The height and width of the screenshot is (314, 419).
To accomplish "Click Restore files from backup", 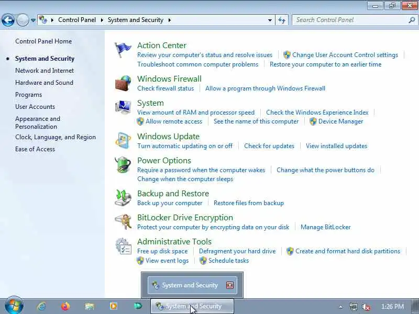I will pyautogui.click(x=248, y=203).
